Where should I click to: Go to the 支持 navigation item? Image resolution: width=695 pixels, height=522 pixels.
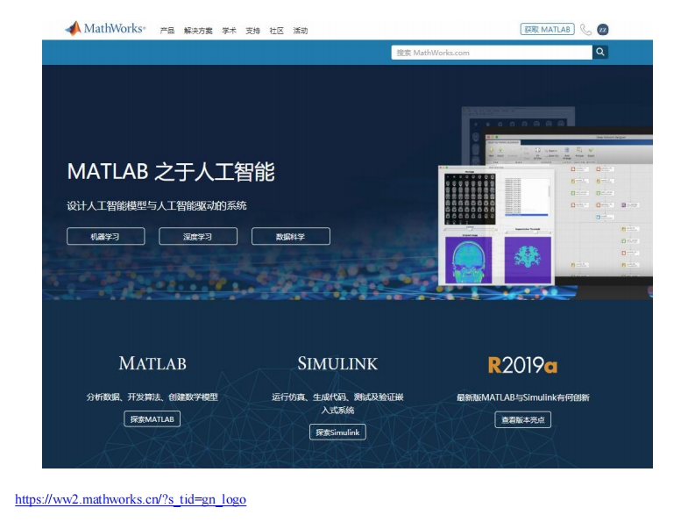[x=252, y=31]
